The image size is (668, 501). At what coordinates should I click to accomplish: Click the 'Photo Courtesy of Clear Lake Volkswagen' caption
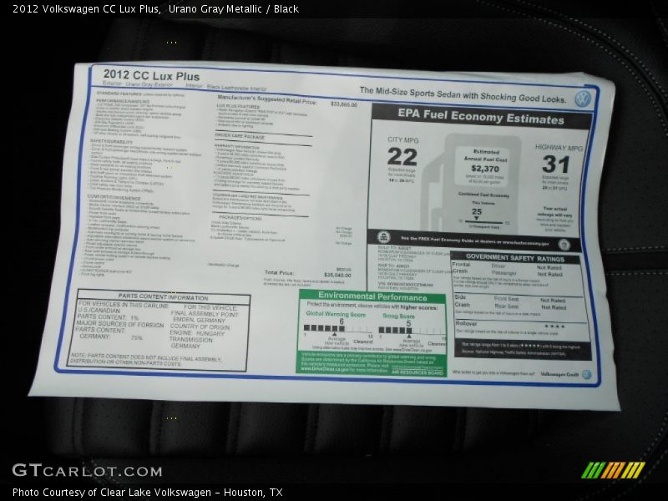[148, 493]
